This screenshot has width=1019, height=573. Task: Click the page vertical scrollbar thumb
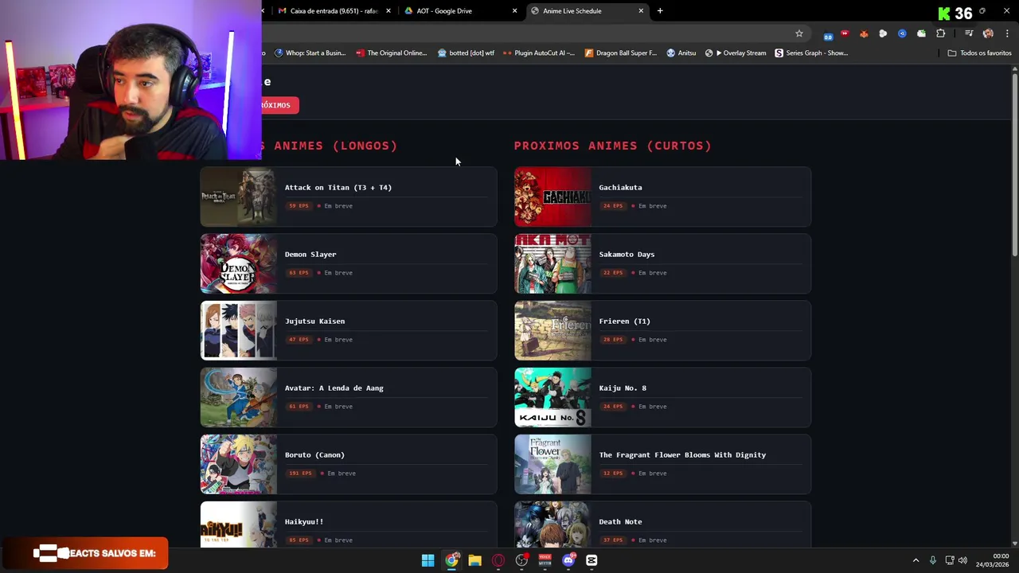[x=1014, y=166]
